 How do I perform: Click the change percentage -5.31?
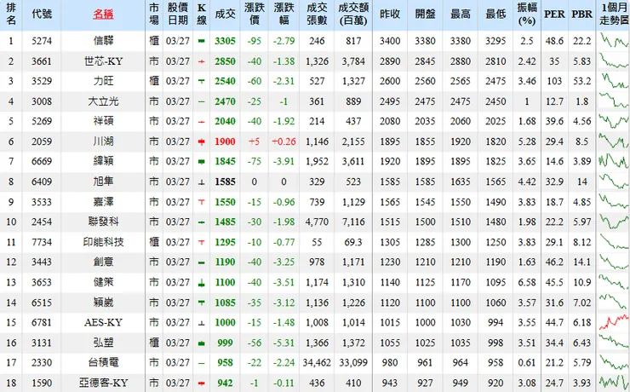[283, 343]
